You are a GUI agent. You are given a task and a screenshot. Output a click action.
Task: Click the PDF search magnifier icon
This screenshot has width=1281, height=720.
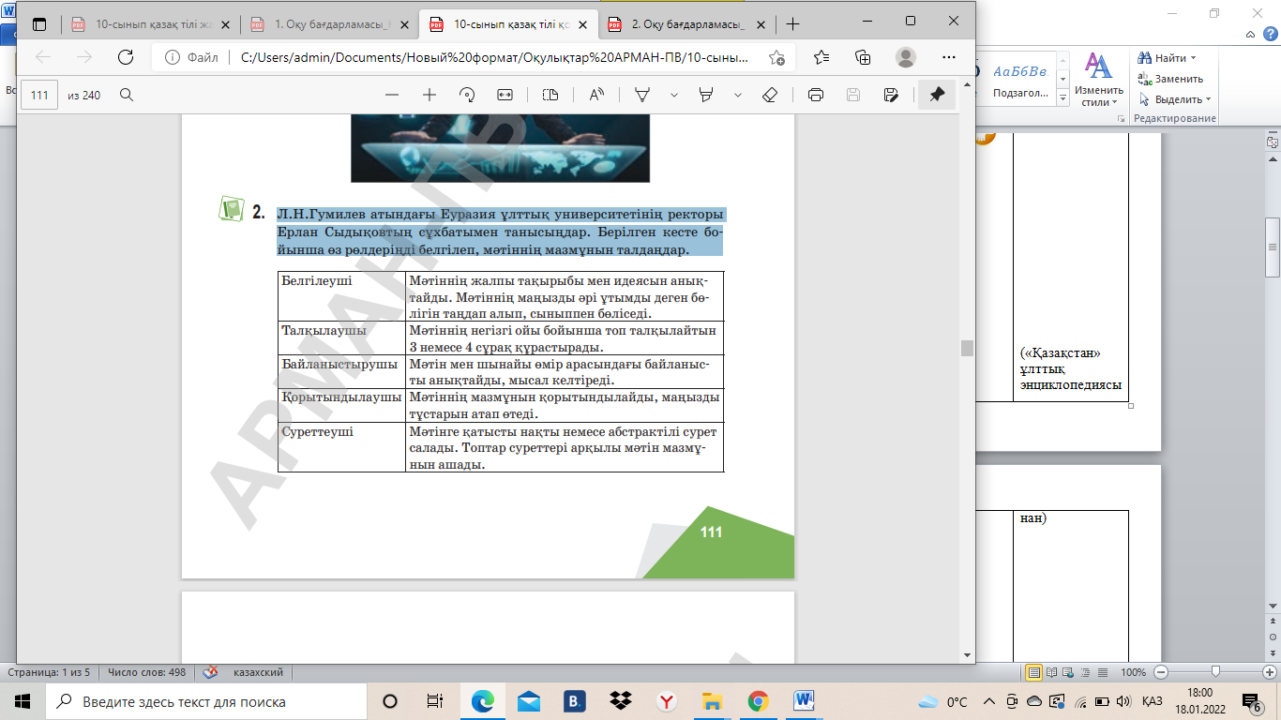127,95
